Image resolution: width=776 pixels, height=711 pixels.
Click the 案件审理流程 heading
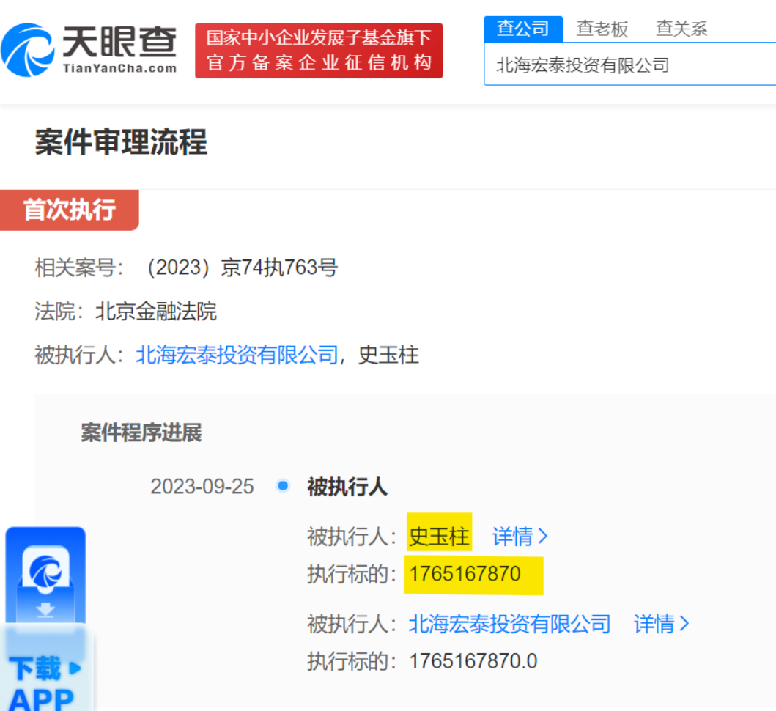(x=121, y=142)
